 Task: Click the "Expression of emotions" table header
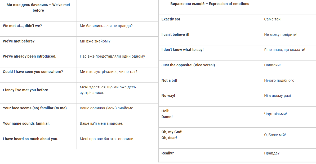tap(210, 4)
